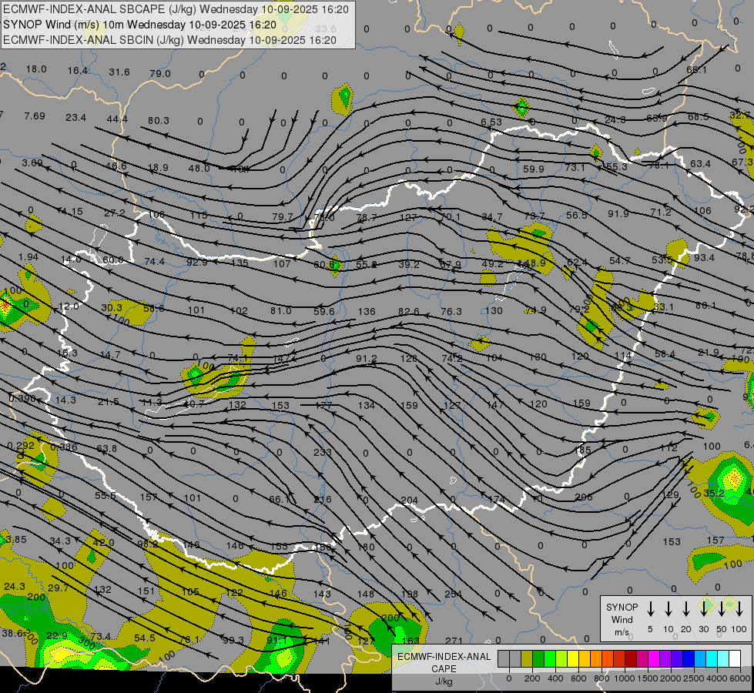
Task: Click the map value 54.5
Action: (145, 638)
